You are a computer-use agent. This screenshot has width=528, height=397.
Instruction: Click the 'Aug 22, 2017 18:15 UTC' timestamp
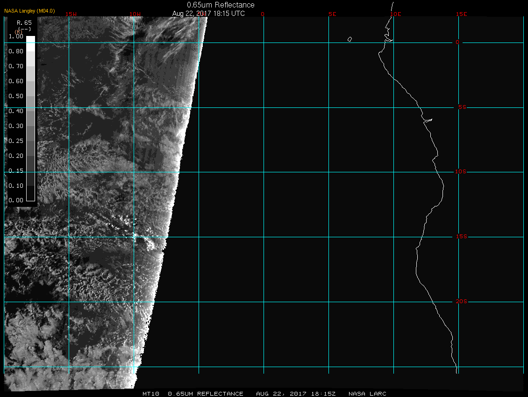tap(208, 14)
